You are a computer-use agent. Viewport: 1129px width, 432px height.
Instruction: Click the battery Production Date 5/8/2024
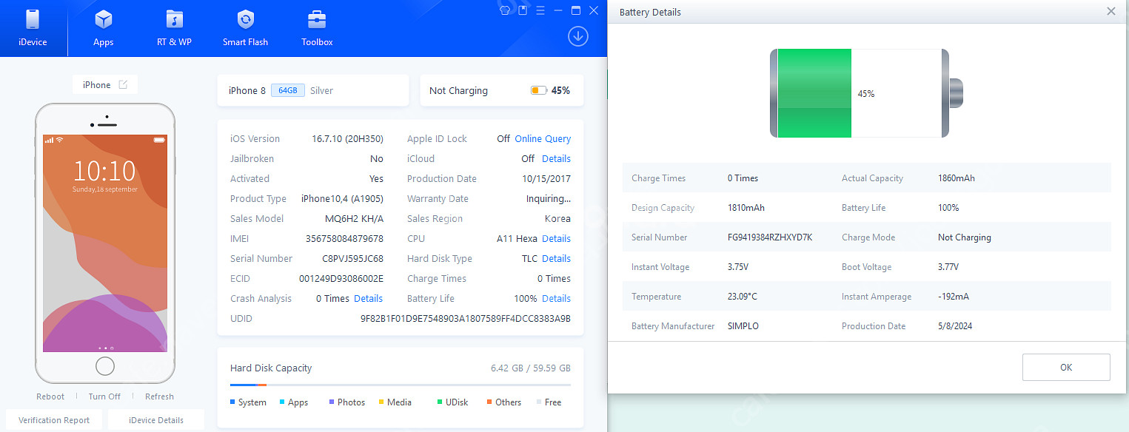(x=955, y=326)
